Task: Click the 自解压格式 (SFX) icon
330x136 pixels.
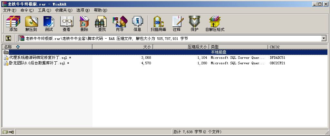Action: tap(215, 23)
